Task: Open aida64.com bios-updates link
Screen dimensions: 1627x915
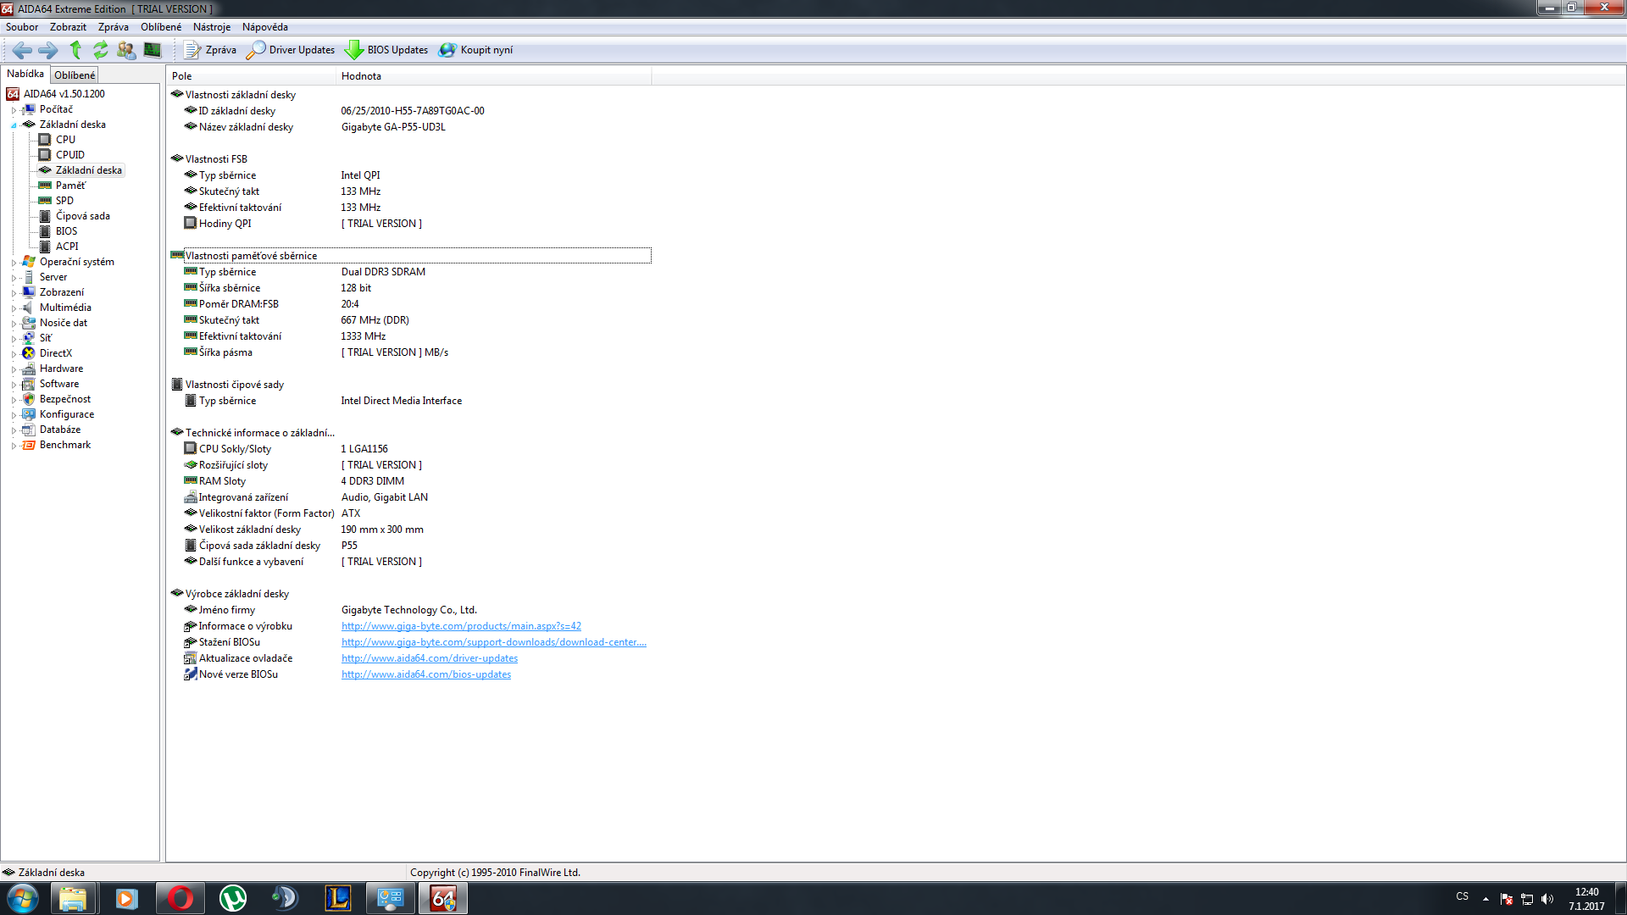Action: [426, 674]
